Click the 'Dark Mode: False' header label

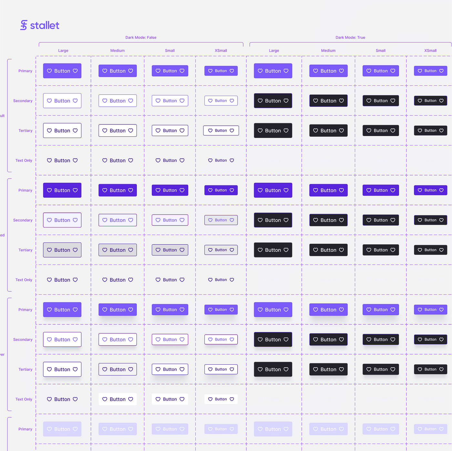141,38
